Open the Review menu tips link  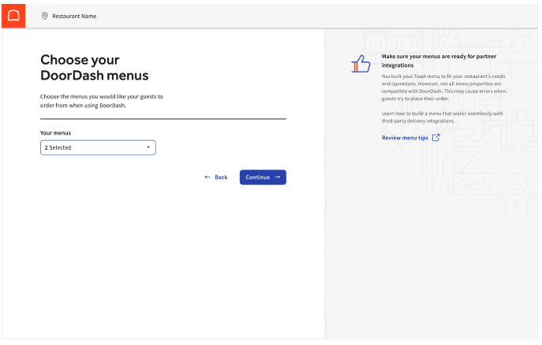tap(405, 138)
